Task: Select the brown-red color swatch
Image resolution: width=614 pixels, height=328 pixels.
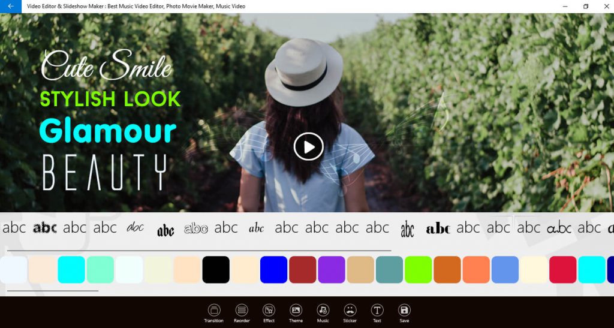Action: point(303,270)
